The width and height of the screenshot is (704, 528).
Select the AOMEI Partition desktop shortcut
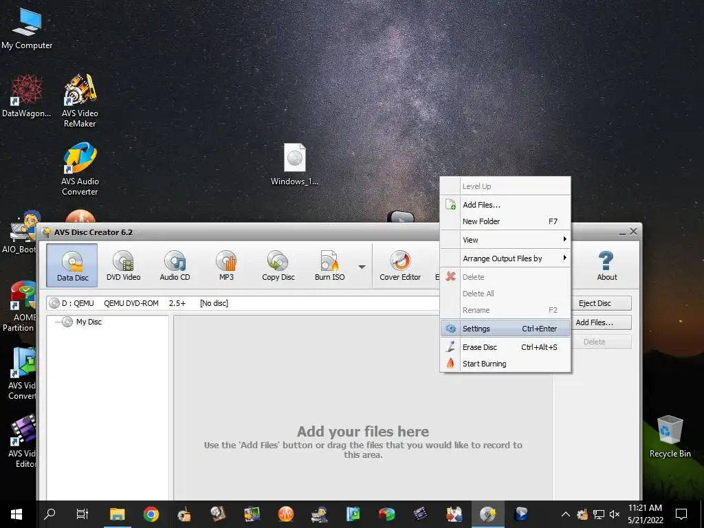coord(19,306)
